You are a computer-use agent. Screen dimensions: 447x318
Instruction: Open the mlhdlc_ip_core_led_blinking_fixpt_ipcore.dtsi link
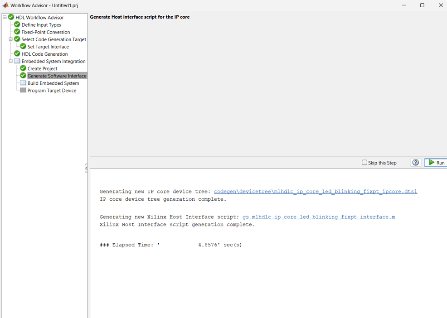click(316, 191)
